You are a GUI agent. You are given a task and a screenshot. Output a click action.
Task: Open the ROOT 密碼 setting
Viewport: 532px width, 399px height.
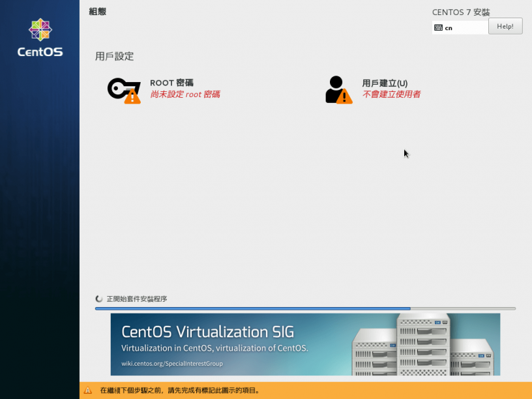point(171,83)
